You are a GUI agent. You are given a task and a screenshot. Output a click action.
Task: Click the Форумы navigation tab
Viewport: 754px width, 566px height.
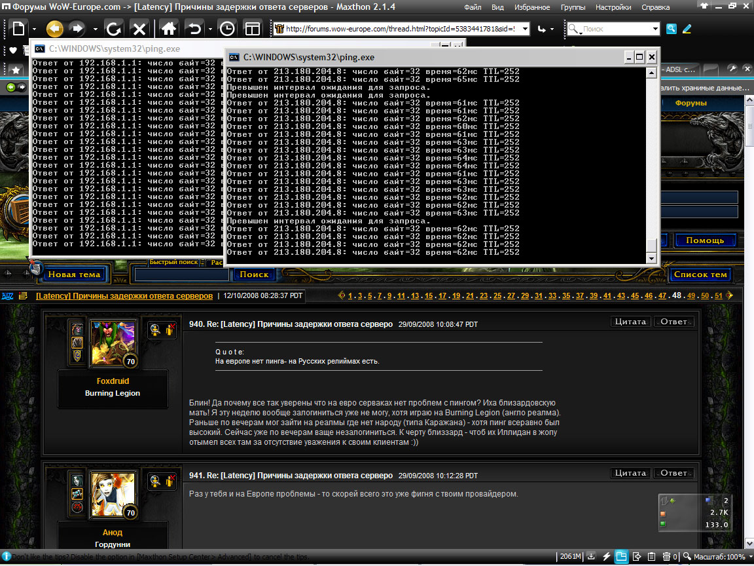[x=691, y=103]
